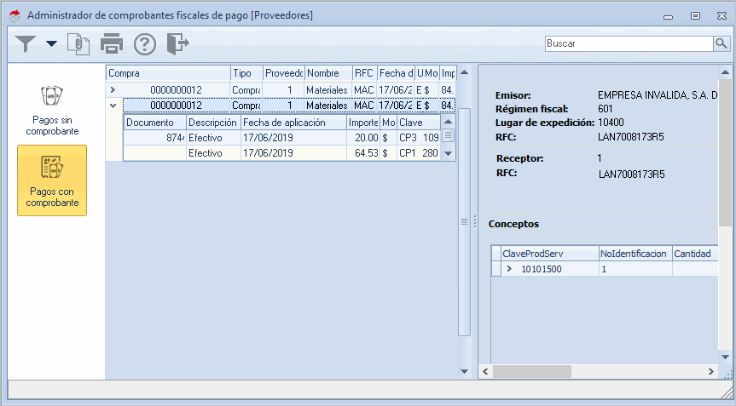Click the right arrow of horizontal scrollbar
Screen dimensions: 736x406
[x=711, y=372]
